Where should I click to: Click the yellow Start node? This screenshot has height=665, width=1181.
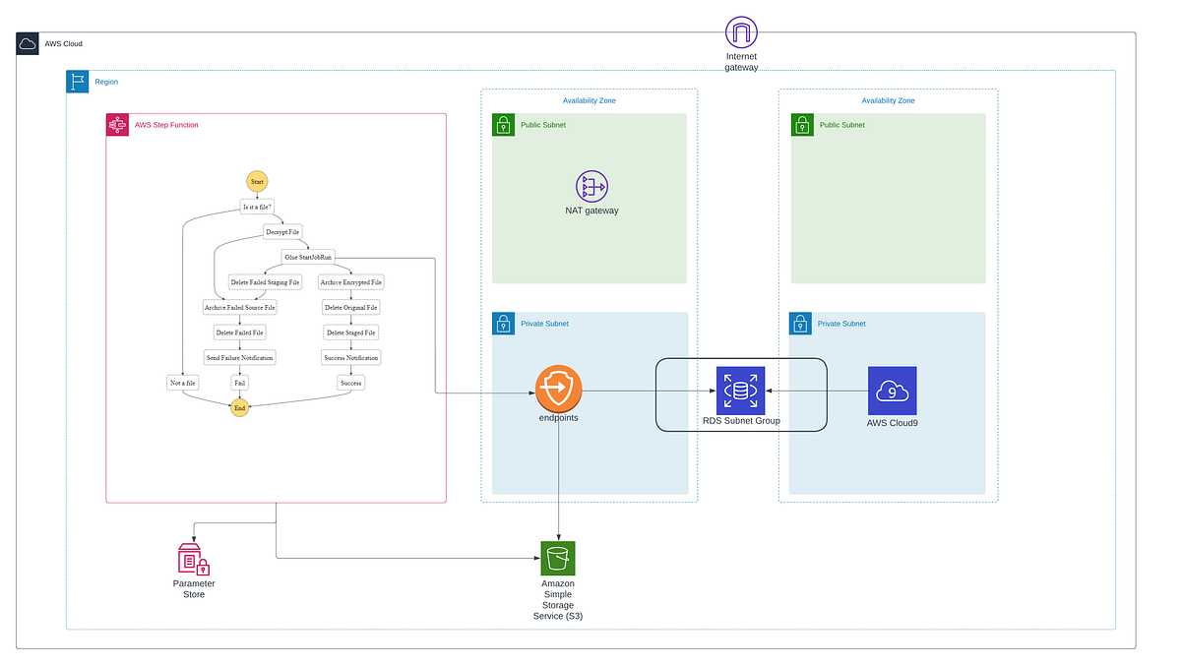click(x=257, y=181)
